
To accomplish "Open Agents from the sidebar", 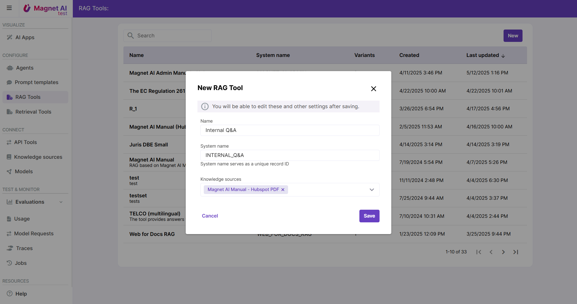I will pyautogui.click(x=25, y=68).
